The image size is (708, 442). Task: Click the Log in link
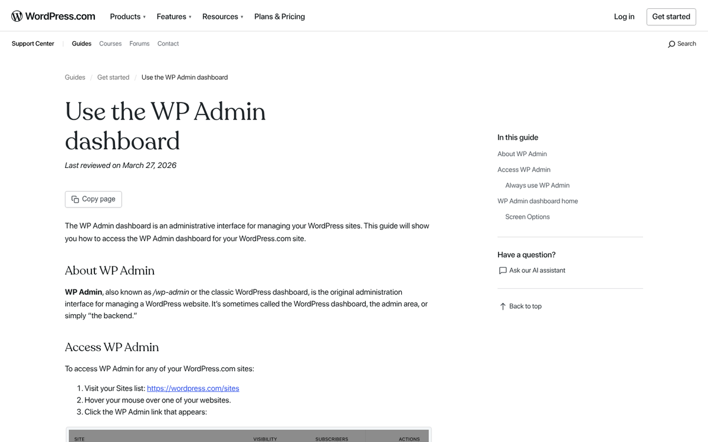point(624,17)
